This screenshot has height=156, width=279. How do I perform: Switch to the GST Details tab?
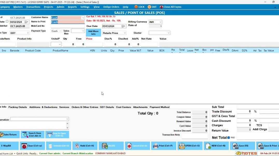tap(107, 107)
